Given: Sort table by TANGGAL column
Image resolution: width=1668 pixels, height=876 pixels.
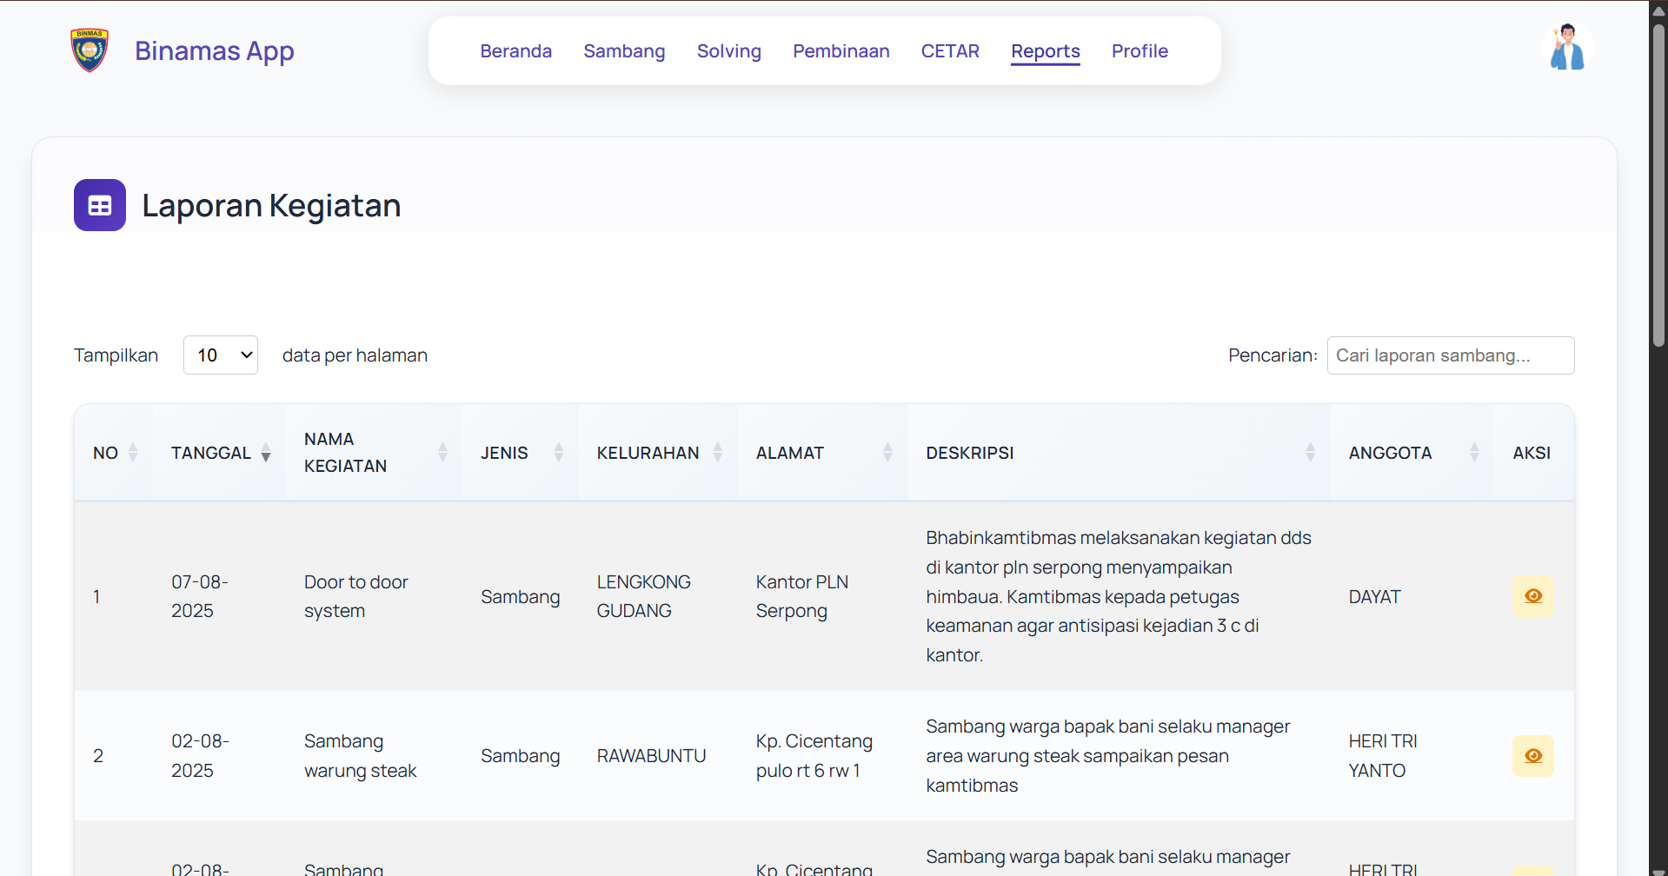Looking at the screenshot, I should pyautogui.click(x=220, y=453).
